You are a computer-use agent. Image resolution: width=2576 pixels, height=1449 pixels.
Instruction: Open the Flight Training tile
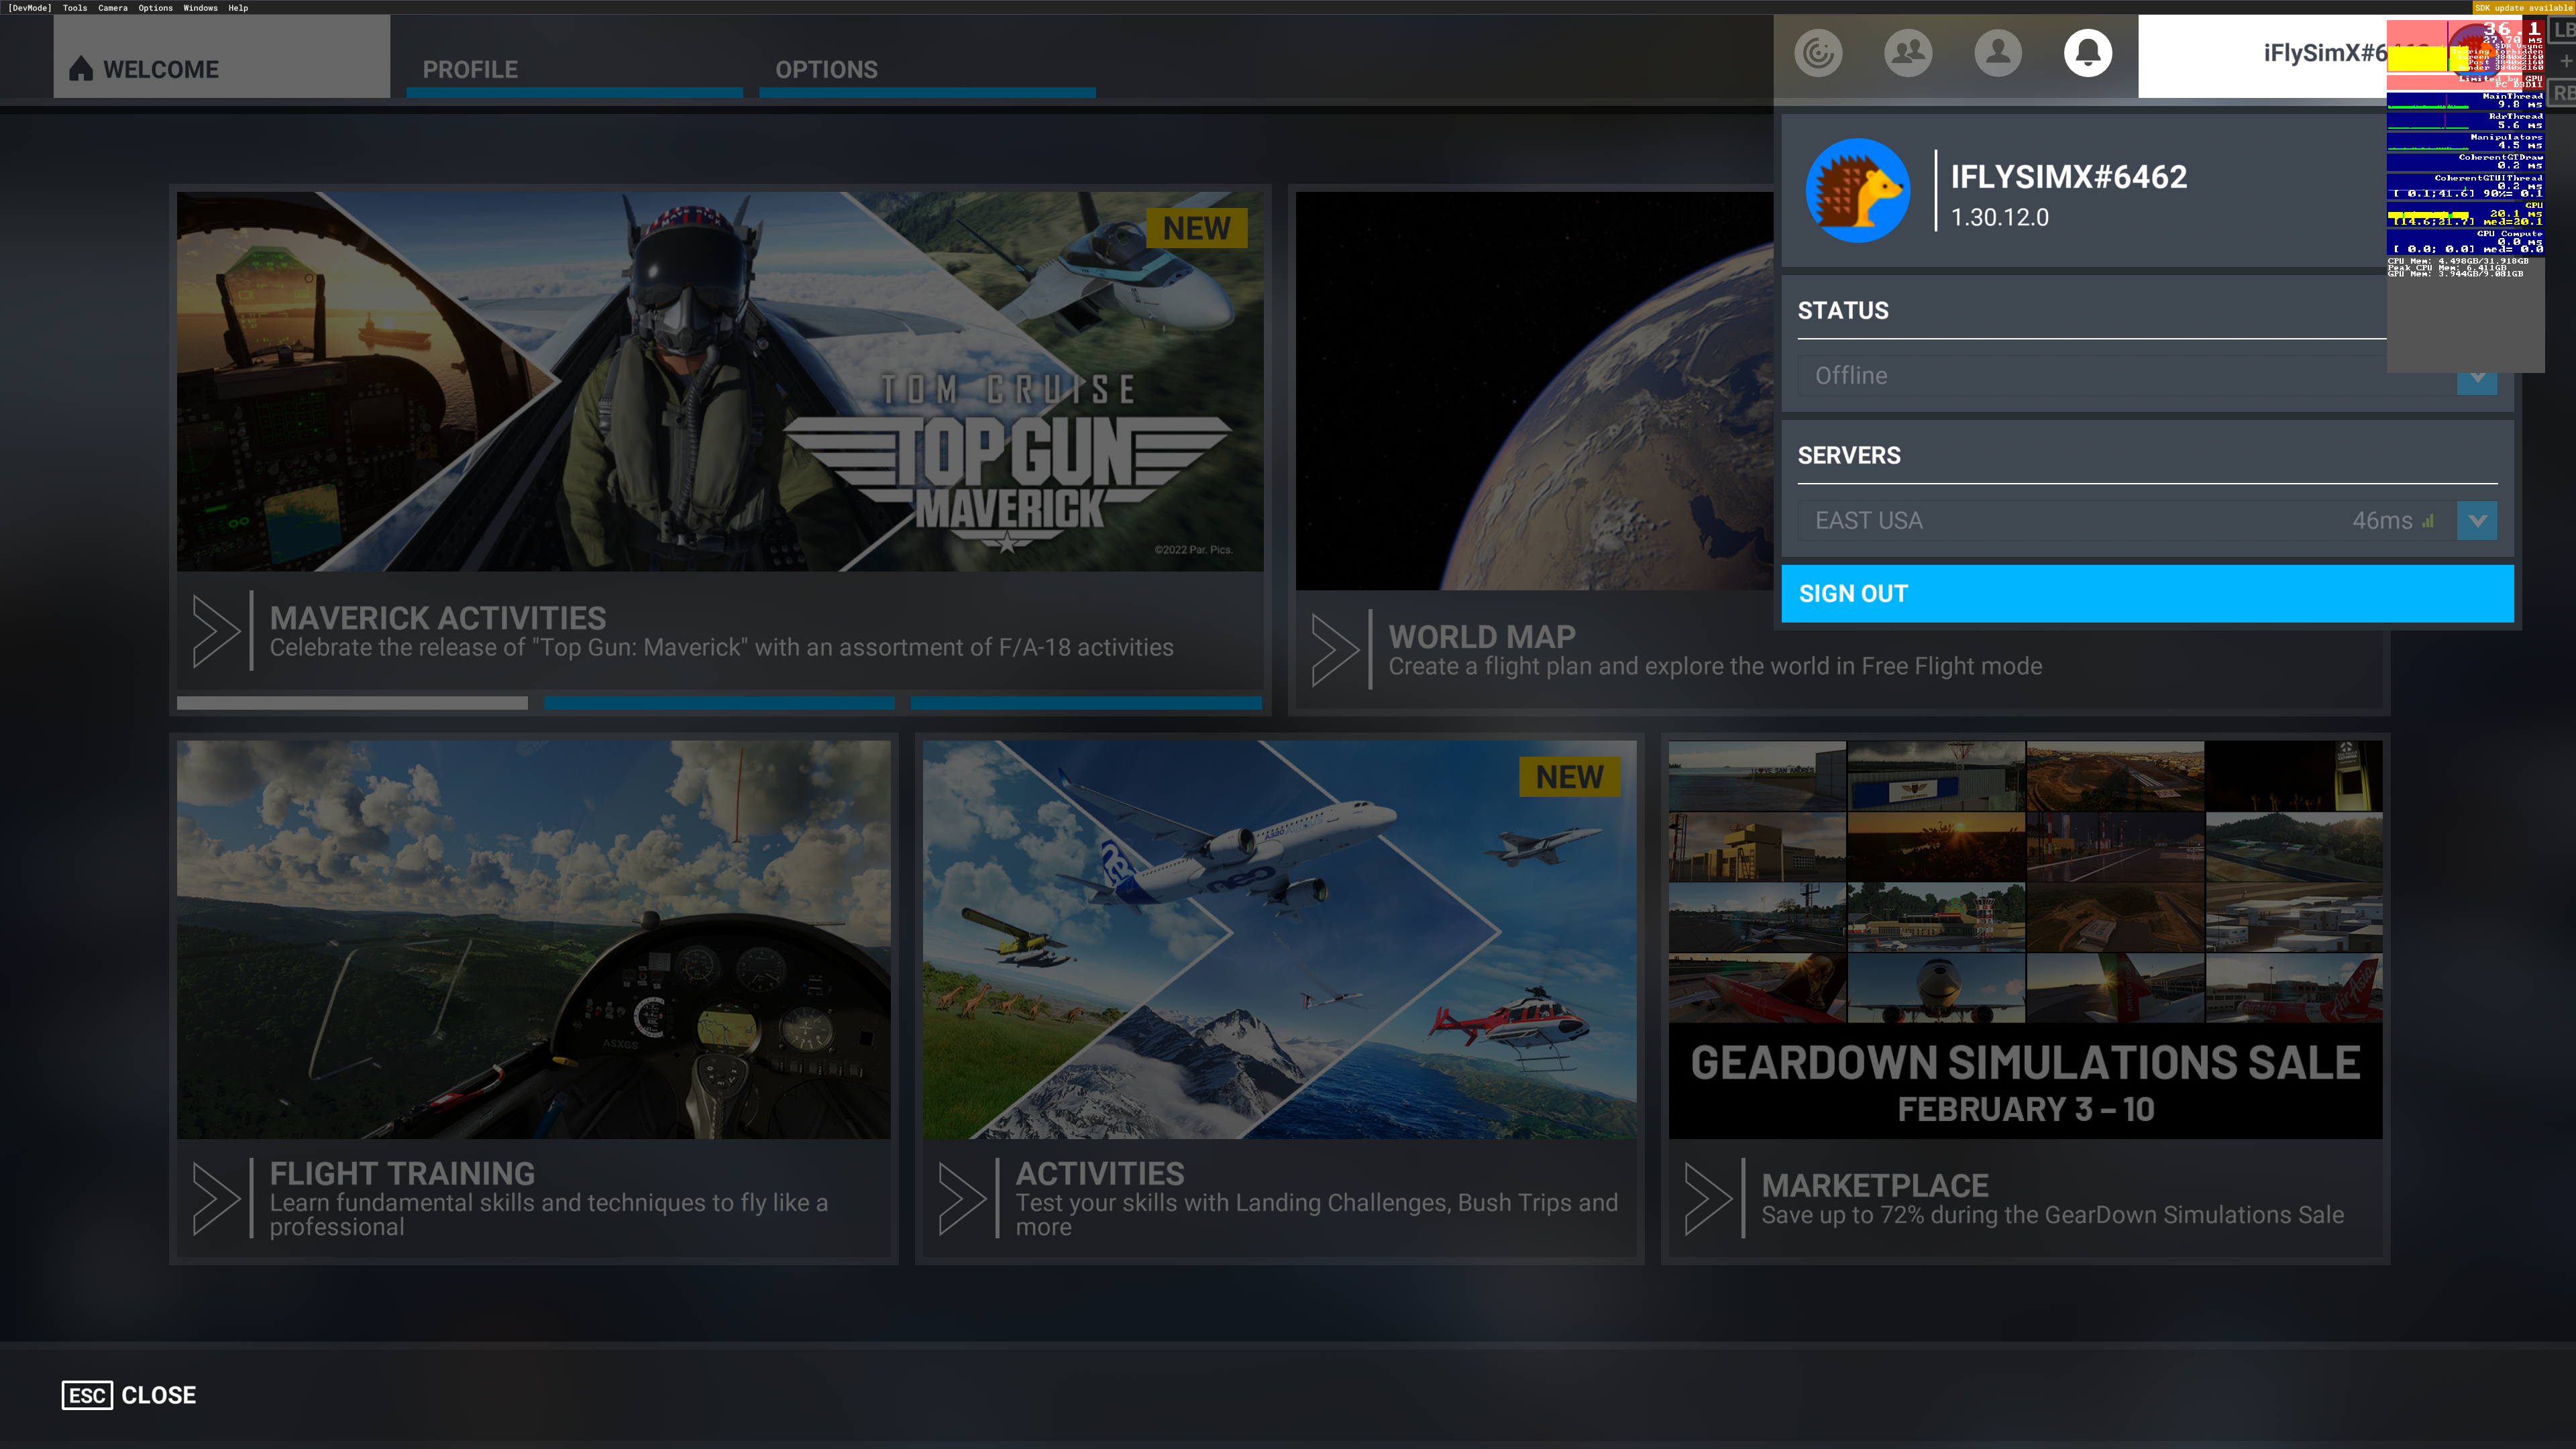tap(534, 998)
